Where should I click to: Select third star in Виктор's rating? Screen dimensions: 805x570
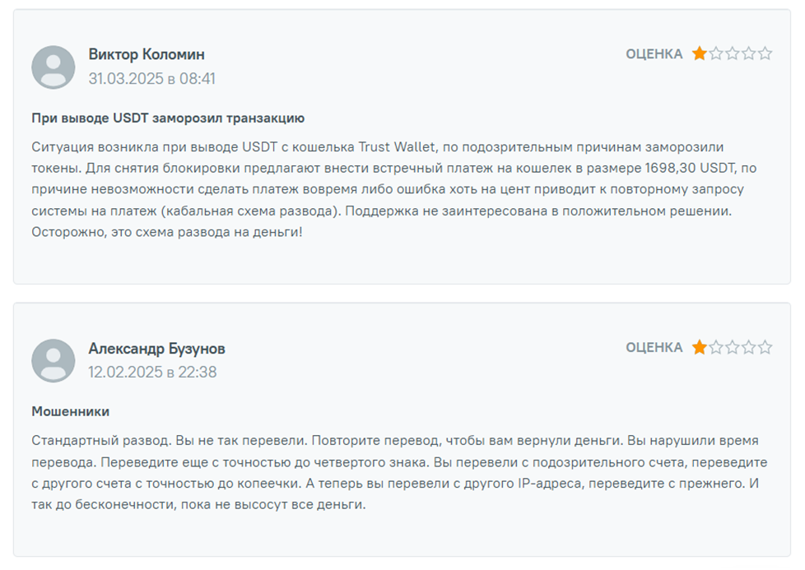(x=732, y=53)
